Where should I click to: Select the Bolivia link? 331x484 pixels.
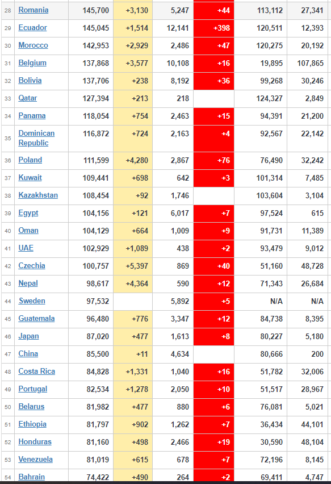click(x=30, y=81)
